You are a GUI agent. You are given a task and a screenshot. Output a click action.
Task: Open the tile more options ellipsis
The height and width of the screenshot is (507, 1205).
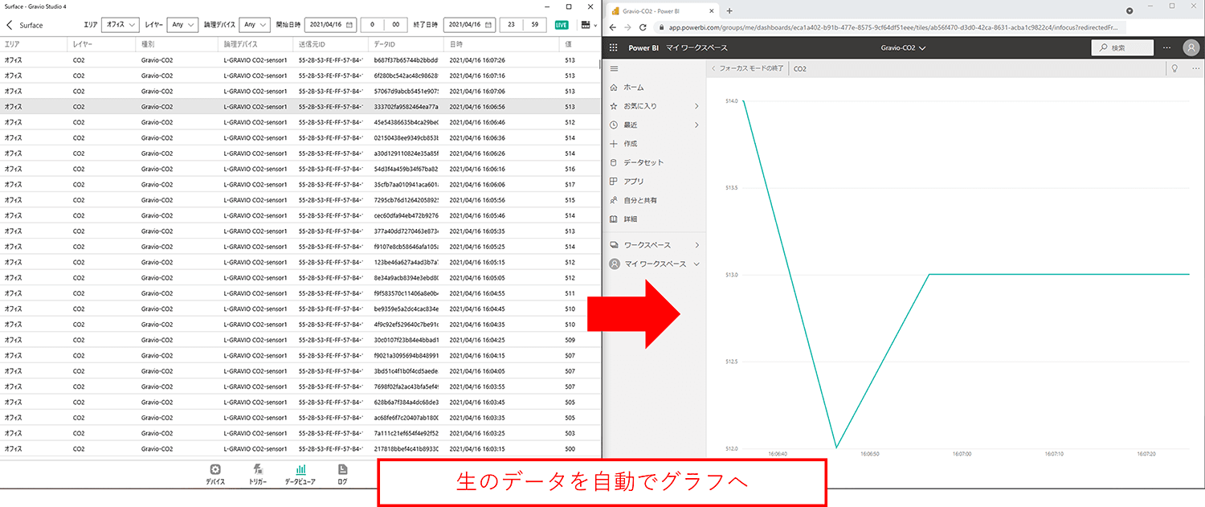(x=1195, y=69)
